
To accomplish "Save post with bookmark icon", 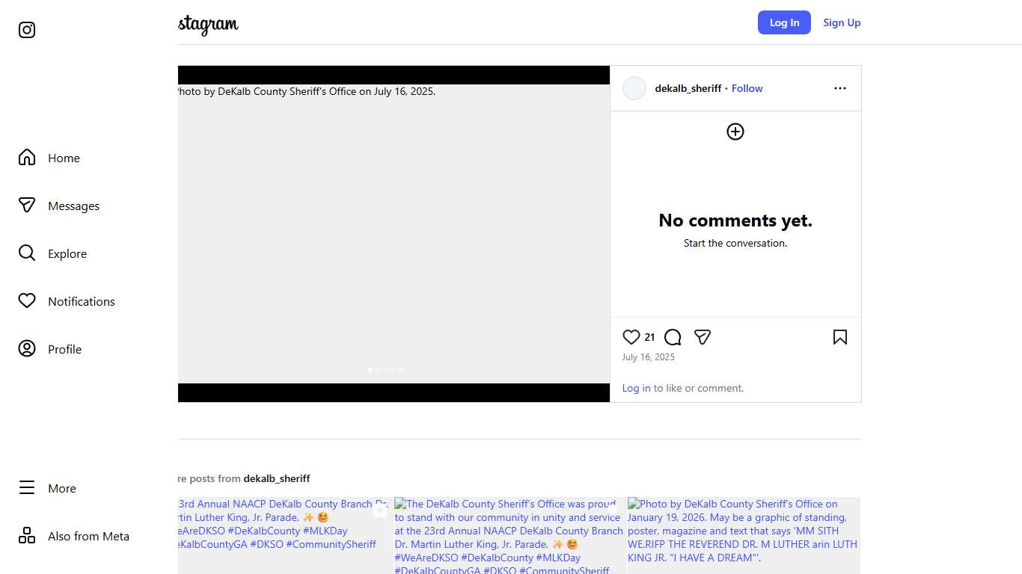I will click(840, 337).
